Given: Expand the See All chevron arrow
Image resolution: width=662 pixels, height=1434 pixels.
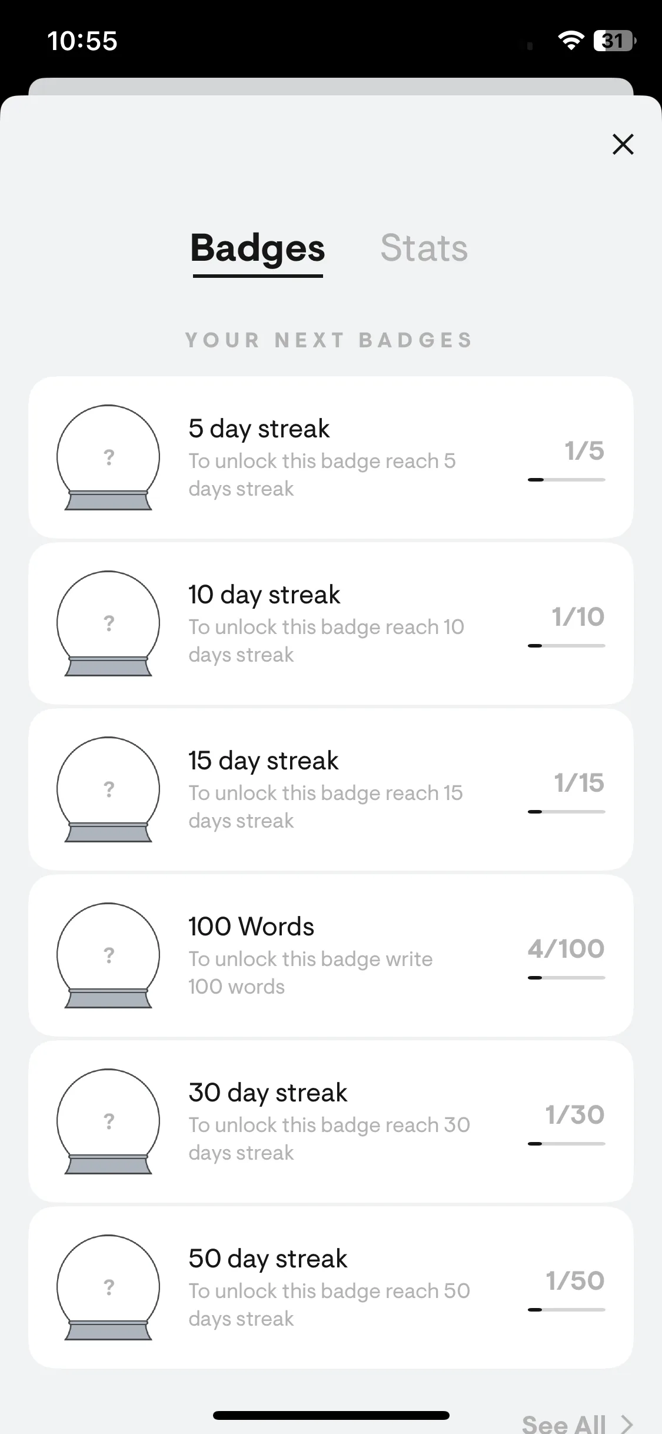Looking at the screenshot, I should click(627, 1424).
